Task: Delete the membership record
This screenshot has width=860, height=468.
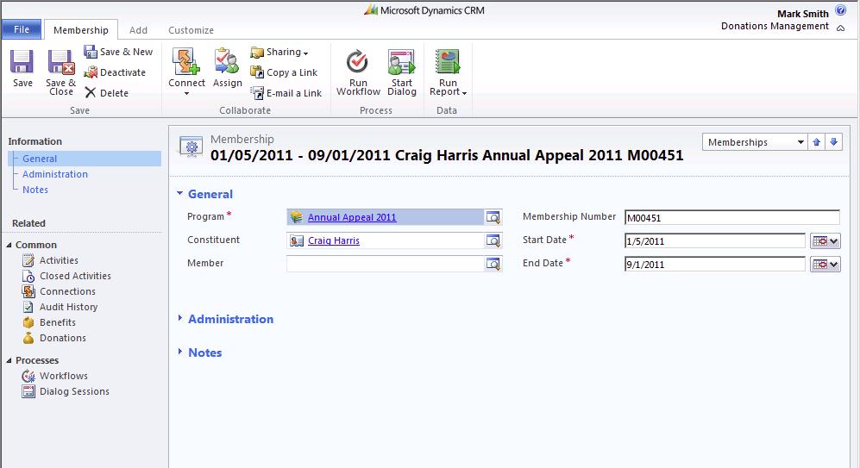Action: click(107, 92)
